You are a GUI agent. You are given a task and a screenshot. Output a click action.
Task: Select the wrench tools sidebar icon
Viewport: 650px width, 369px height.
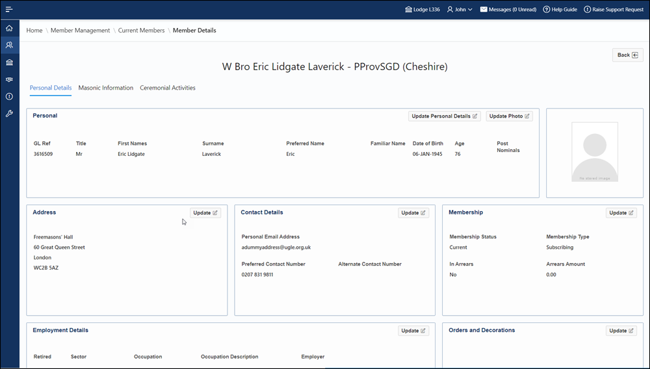(x=9, y=113)
